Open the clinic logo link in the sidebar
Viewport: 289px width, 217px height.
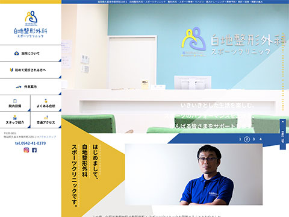coord(31,24)
